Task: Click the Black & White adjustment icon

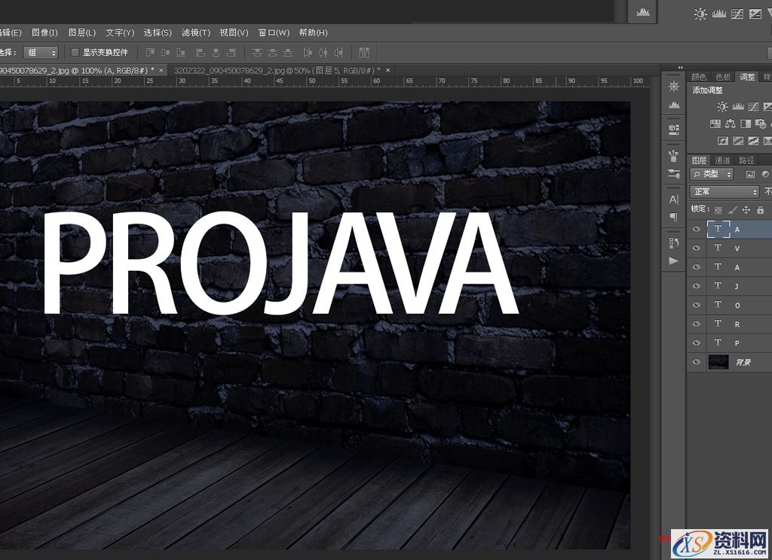Action: (x=746, y=124)
